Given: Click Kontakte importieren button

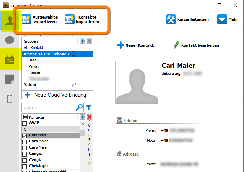Looking at the screenshot, I should coord(82,19).
